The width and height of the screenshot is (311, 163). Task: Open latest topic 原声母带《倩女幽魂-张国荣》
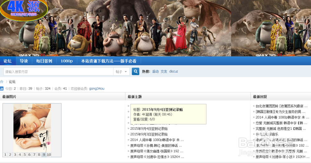156,151
